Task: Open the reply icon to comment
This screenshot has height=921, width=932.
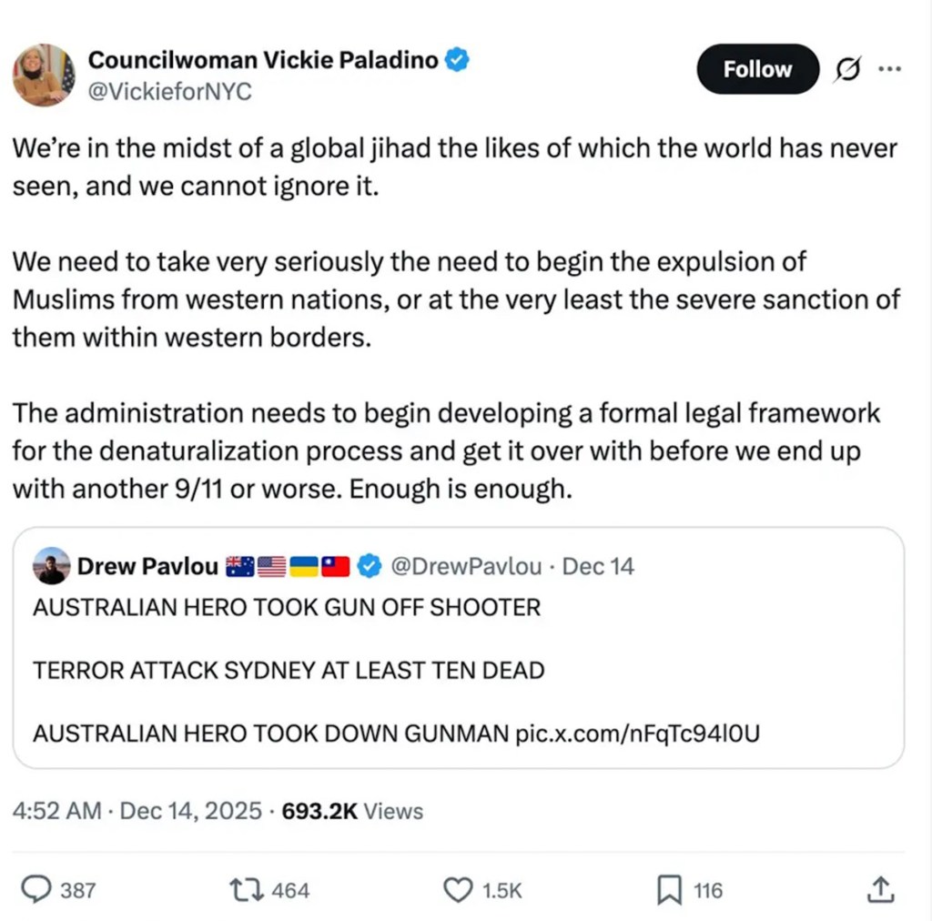Action: pyautogui.click(x=37, y=890)
